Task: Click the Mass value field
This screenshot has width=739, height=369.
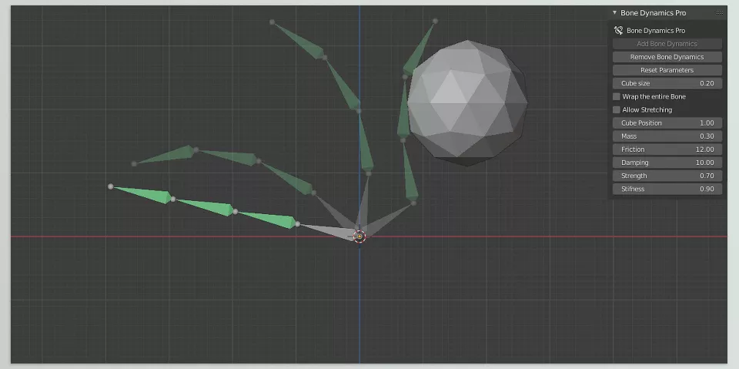Action: click(667, 136)
